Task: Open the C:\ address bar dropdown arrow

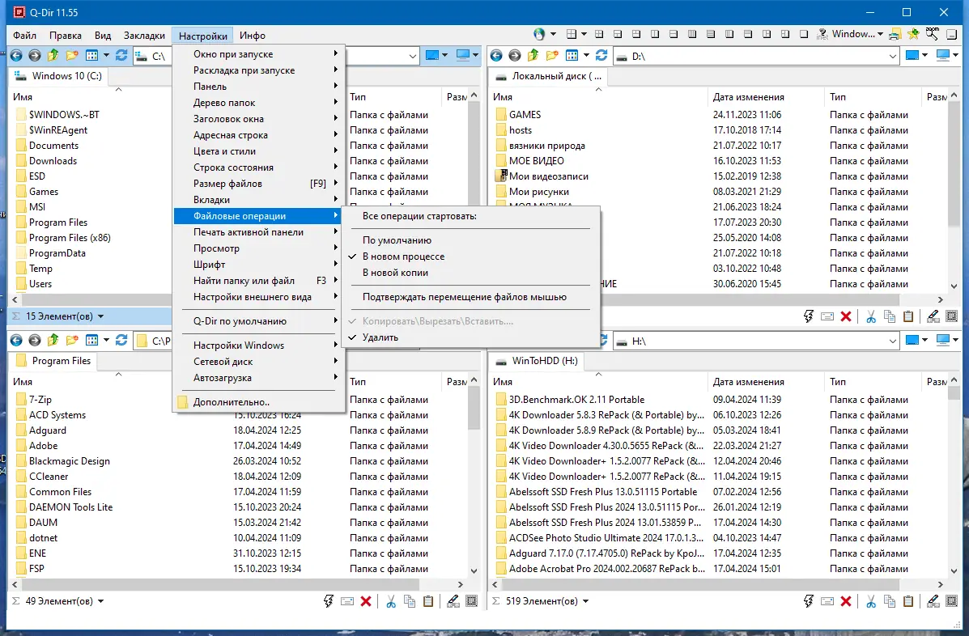Action: [413, 56]
